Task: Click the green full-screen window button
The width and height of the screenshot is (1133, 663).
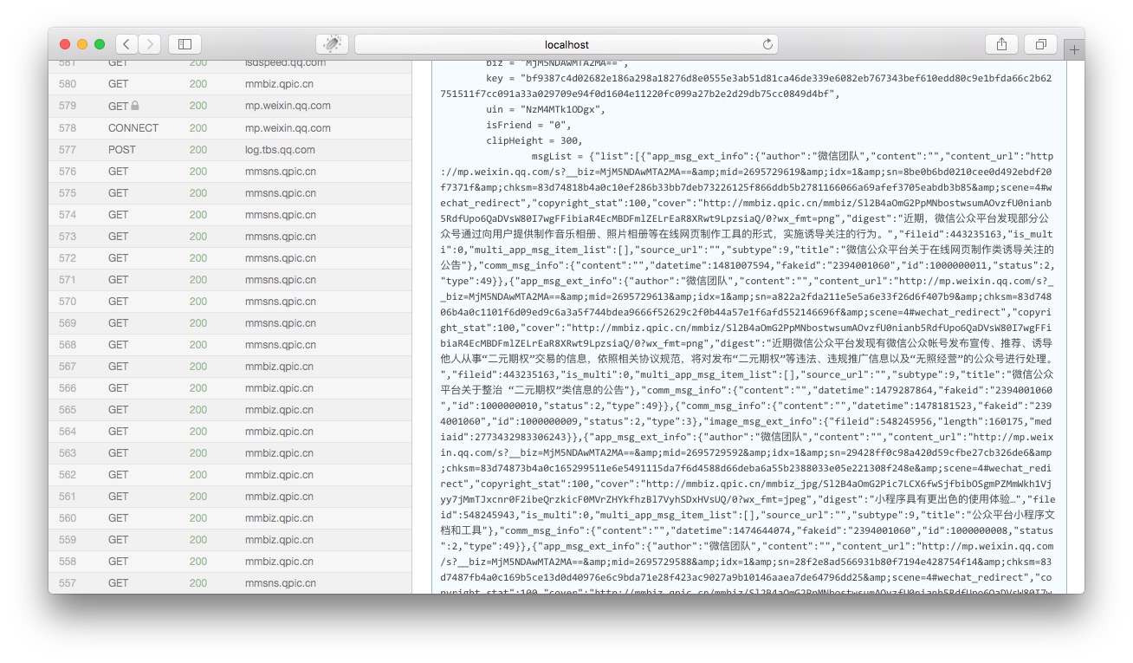Action: (x=100, y=44)
